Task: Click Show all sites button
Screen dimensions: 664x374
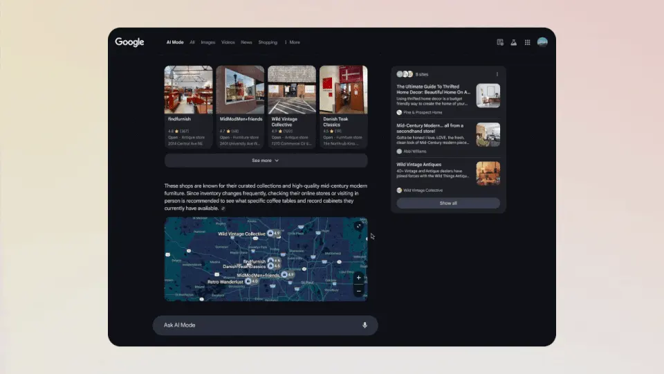Action: tap(448, 203)
